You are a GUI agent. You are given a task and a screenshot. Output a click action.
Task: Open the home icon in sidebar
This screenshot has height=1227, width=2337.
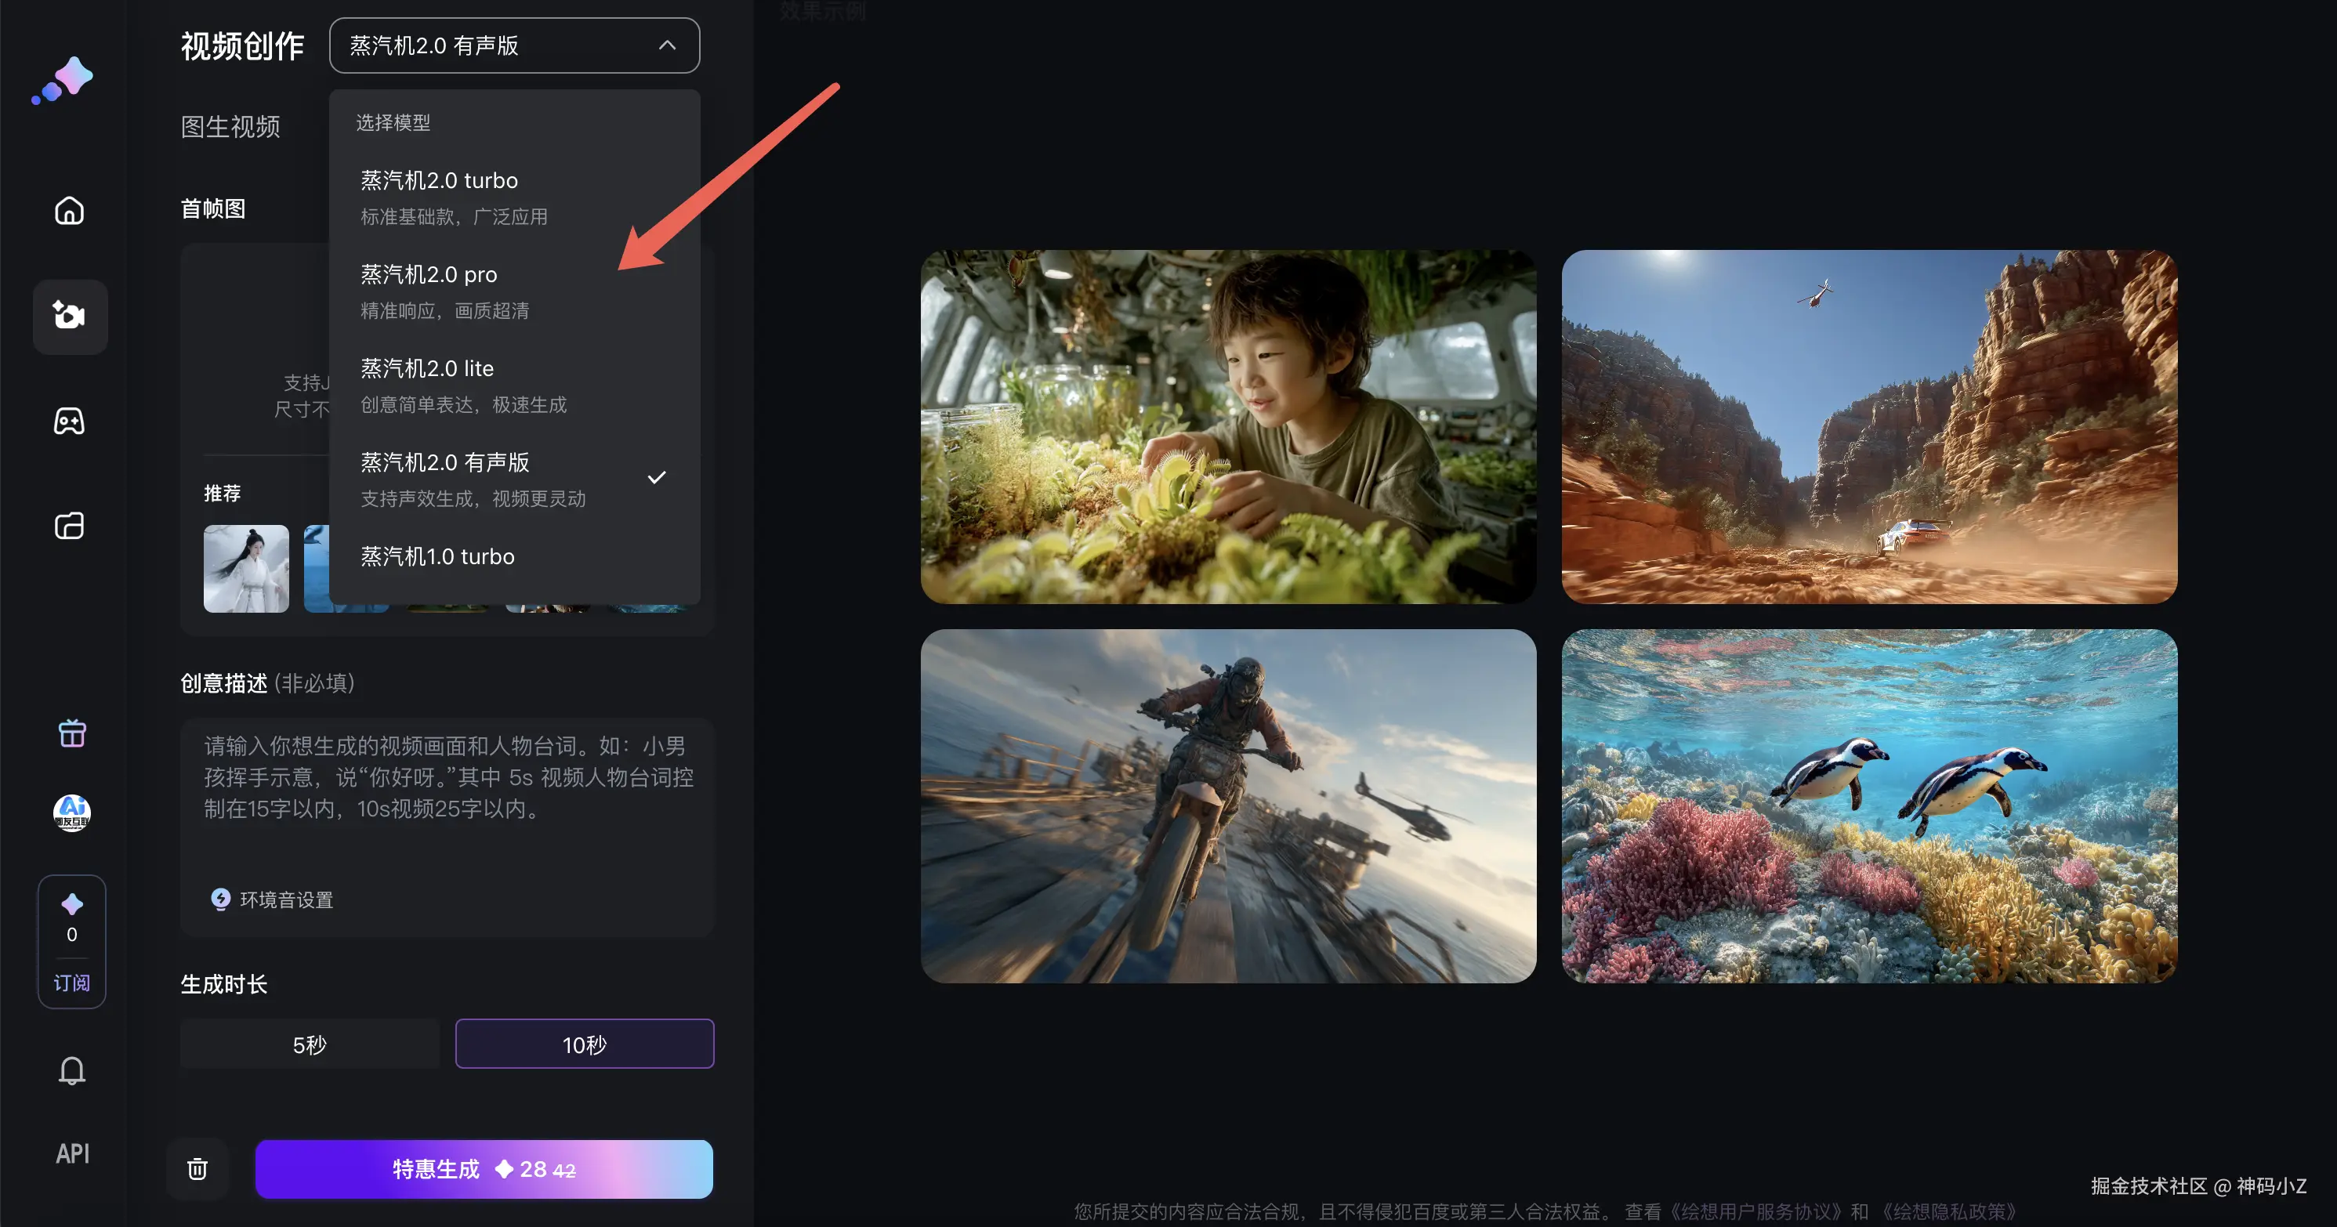tap(70, 211)
